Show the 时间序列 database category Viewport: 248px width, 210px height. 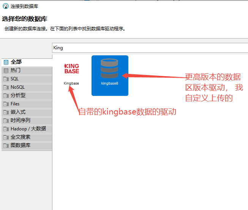[27, 121]
